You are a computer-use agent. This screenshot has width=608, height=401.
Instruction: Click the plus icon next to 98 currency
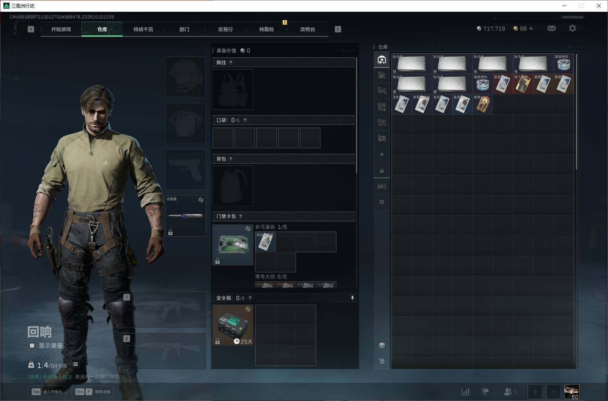point(531,28)
